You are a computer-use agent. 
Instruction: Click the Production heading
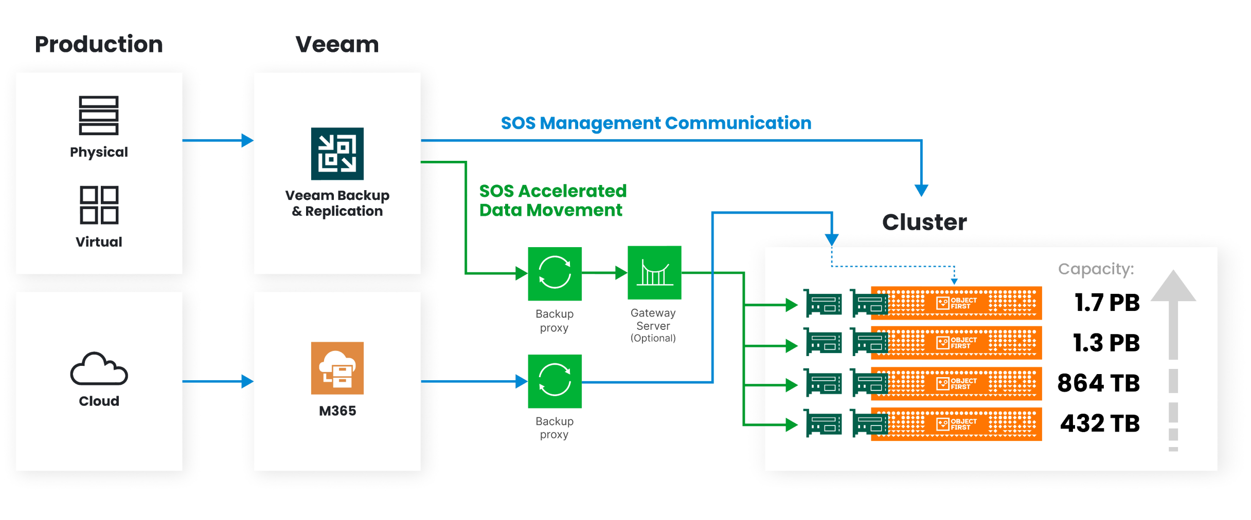pos(99,44)
